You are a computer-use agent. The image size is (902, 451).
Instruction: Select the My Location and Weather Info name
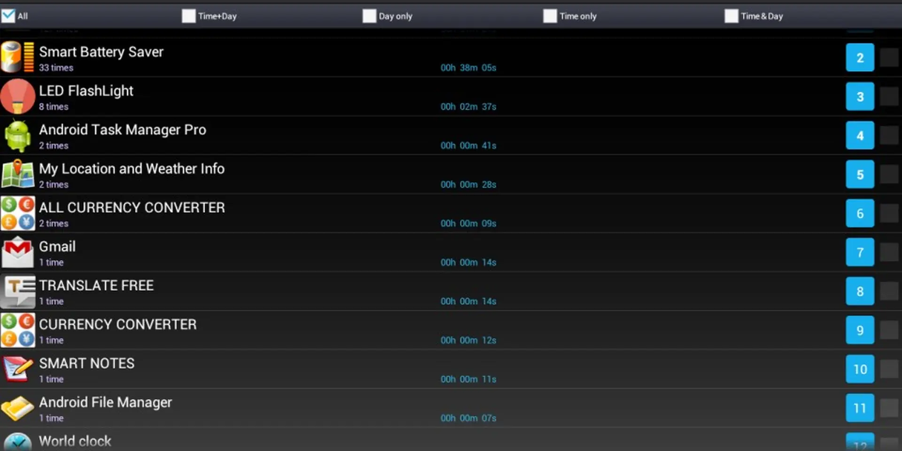(132, 169)
